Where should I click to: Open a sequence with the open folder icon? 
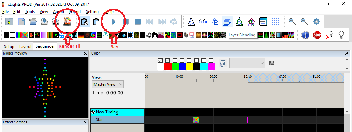pos(33,22)
